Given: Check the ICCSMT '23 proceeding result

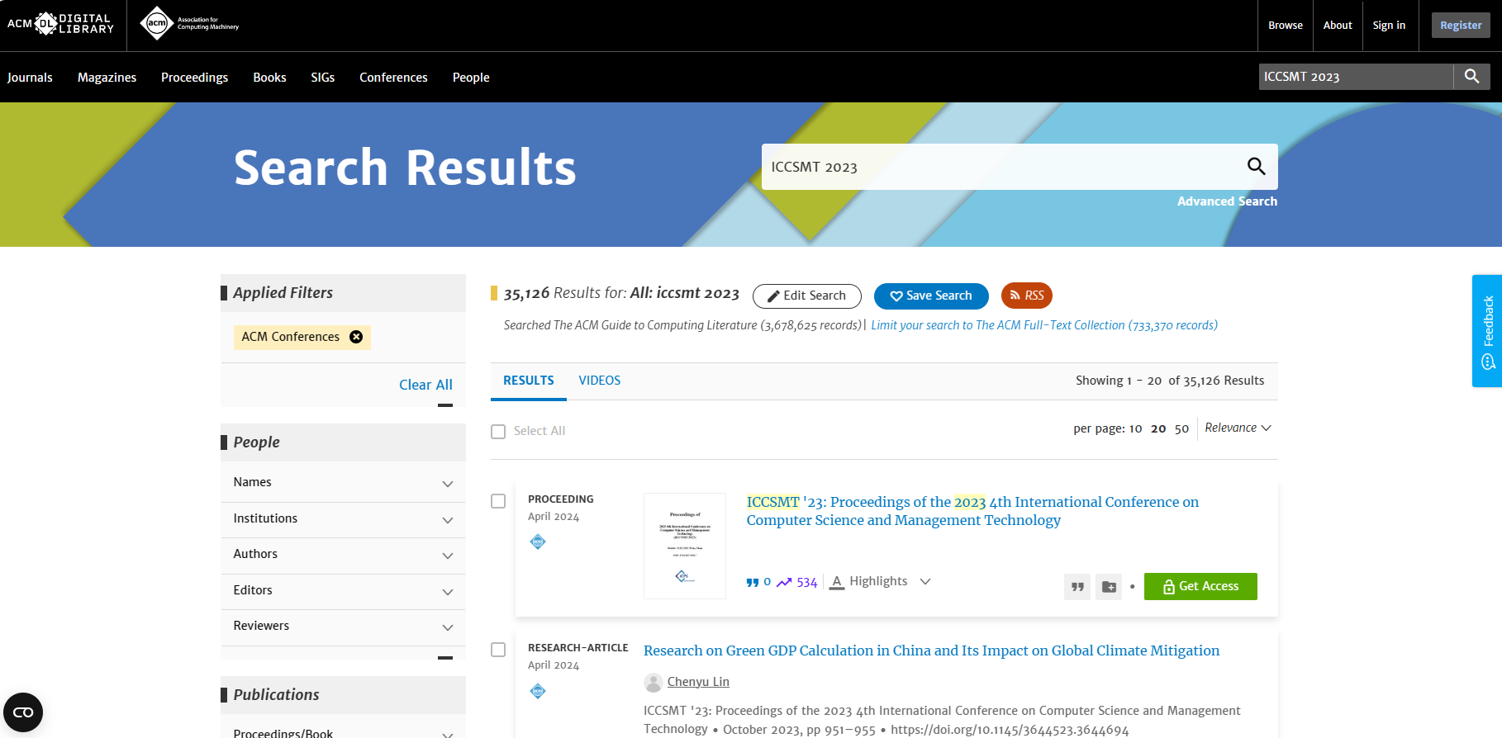Looking at the screenshot, I should coord(498,501).
